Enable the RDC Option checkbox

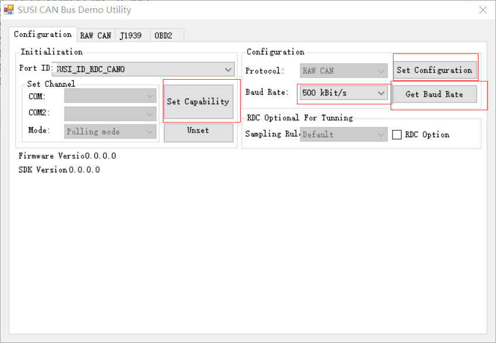[397, 135]
